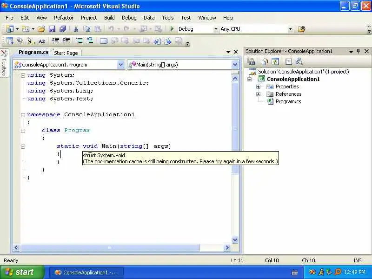Screen dimensions: 372x279
Task: Select the Program.cs editor tab
Action: [33, 52]
